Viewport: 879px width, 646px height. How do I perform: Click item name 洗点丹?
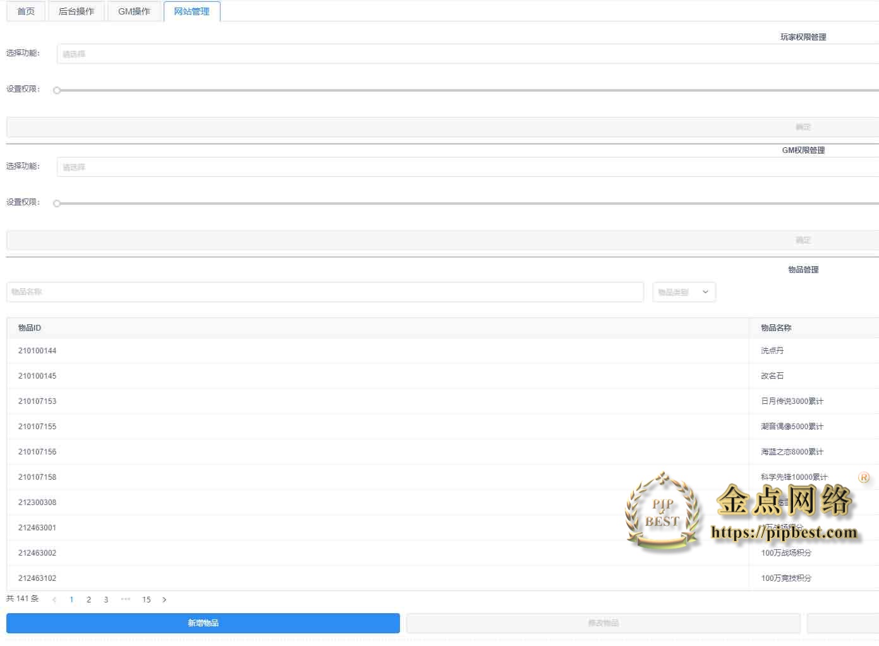pos(772,351)
